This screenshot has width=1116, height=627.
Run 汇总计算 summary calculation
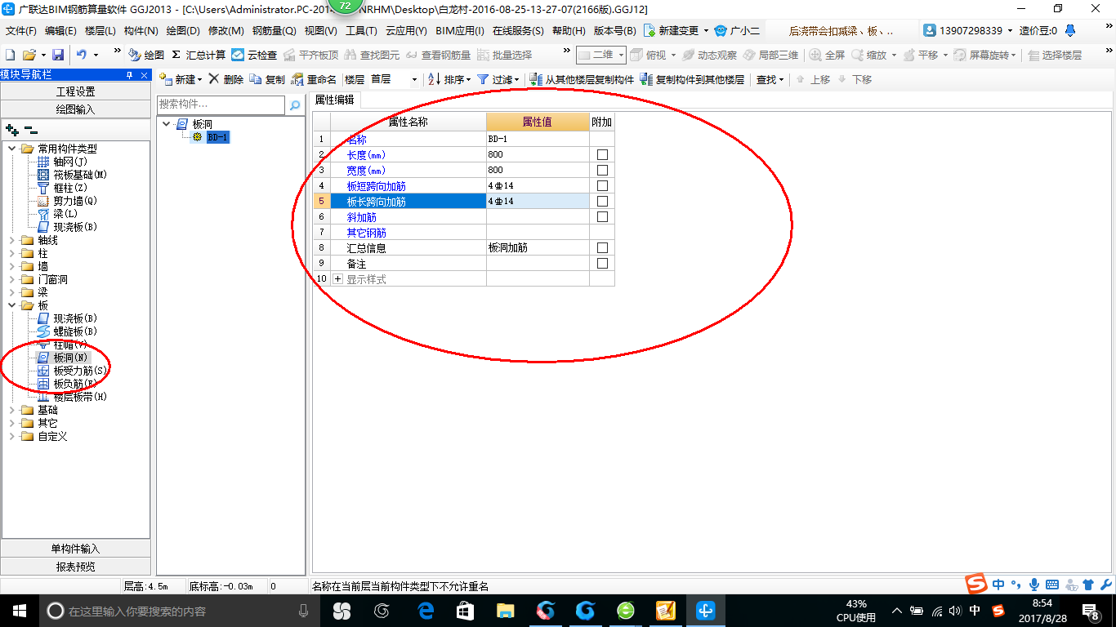click(x=199, y=55)
